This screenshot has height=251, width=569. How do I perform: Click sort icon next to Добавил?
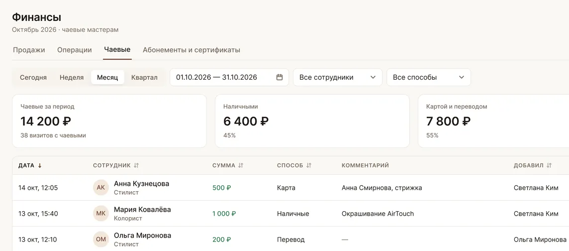(549, 165)
